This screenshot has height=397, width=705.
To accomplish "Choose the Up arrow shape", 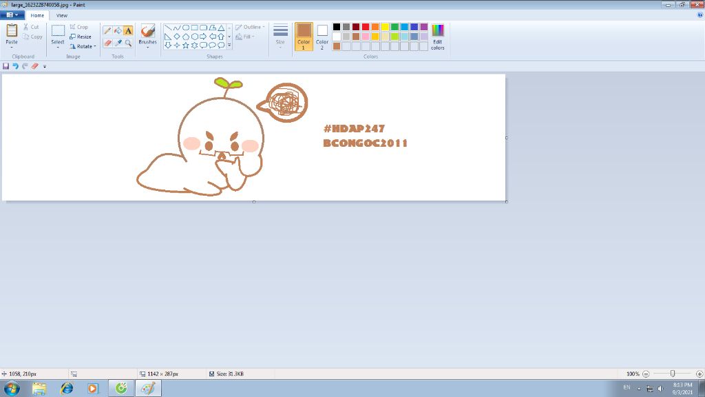I will coord(221,37).
